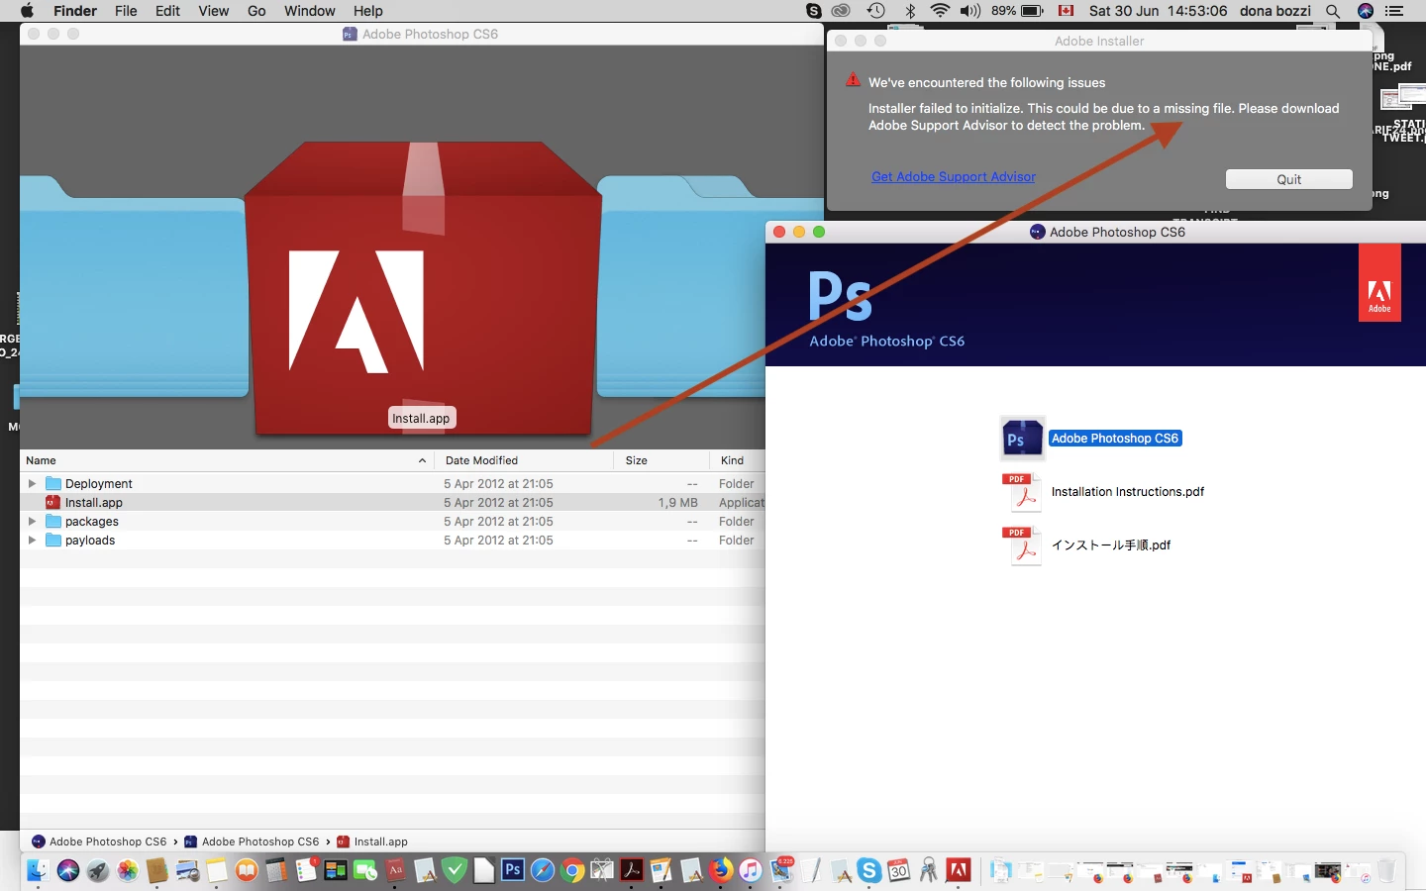1426x891 pixels.
Task: Click Install.app size value 1,9 MB
Action: coord(678,503)
